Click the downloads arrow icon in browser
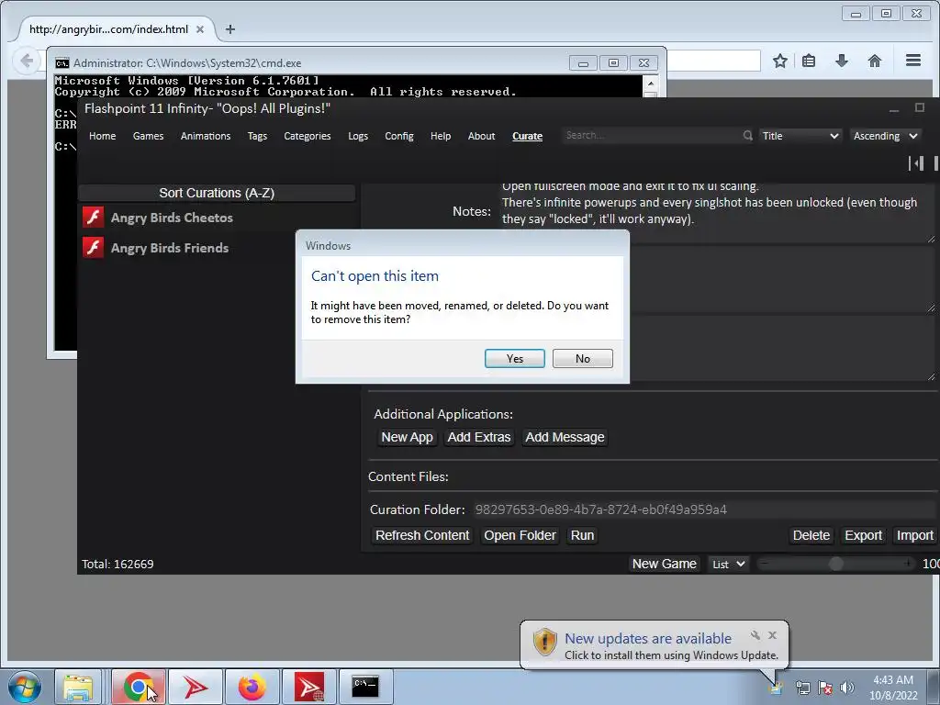 [842, 61]
